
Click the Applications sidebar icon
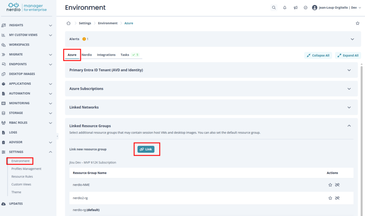(x=4, y=84)
